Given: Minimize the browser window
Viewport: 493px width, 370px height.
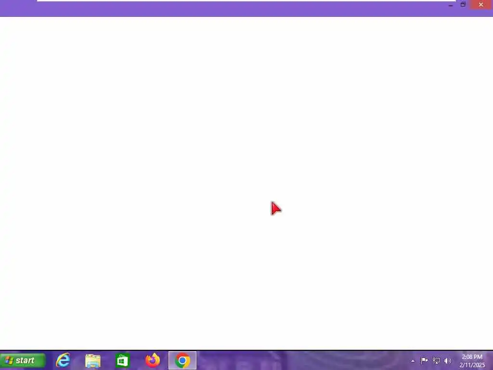Looking at the screenshot, I should coord(451,5).
